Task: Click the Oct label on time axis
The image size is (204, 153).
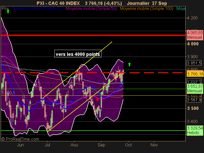Action: coord(129,145)
